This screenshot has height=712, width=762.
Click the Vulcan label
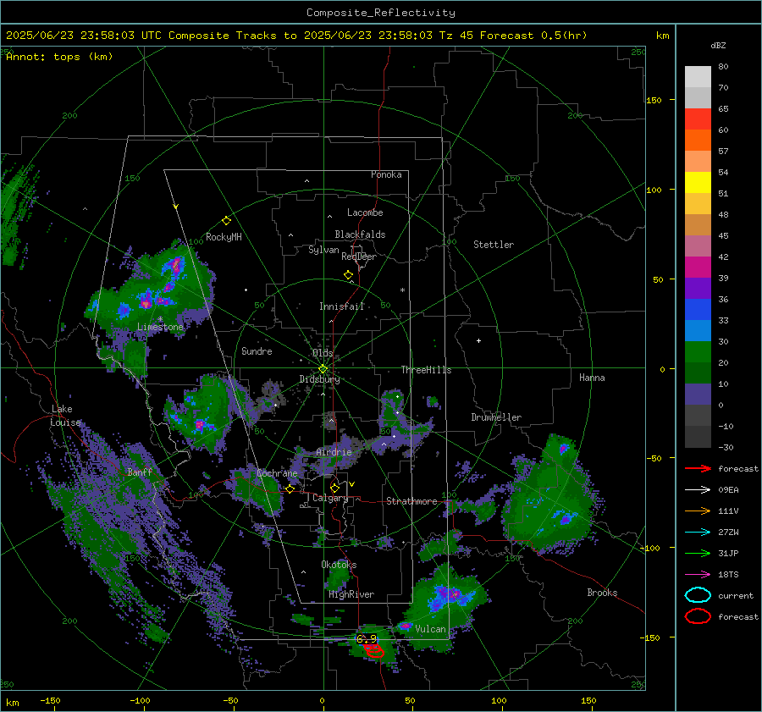(x=430, y=629)
